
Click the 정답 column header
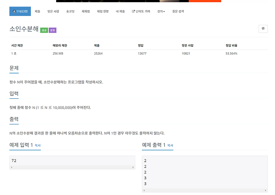click(x=141, y=45)
